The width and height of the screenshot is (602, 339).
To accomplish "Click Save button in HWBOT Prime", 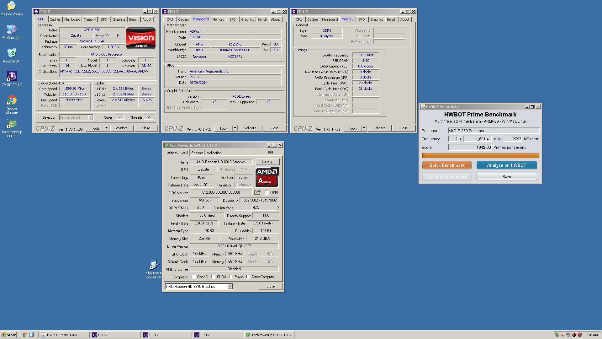I will 506,176.
